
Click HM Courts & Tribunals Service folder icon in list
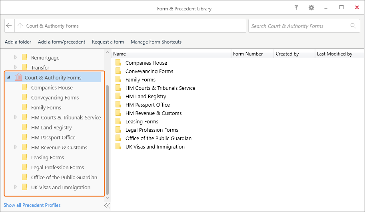pyautogui.click(x=118, y=88)
